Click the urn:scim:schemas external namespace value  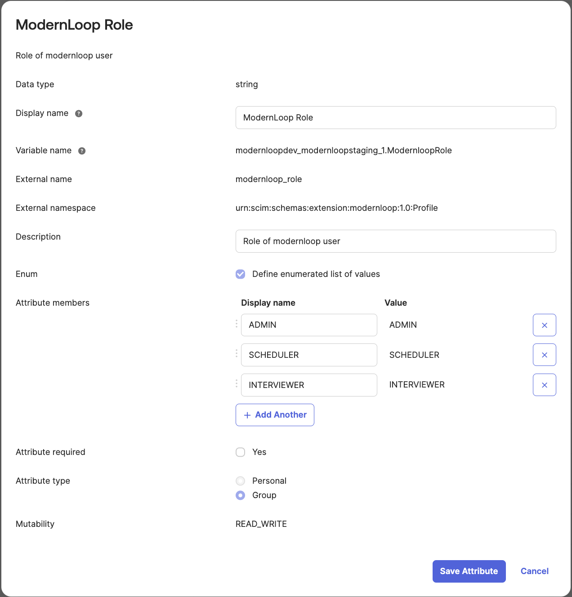[x=336, y=208]
